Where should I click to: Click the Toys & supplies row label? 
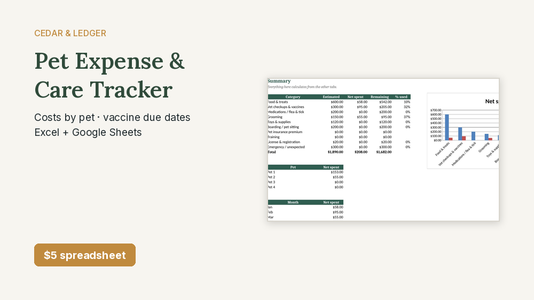pyautogui.click(x=279, y=122)
